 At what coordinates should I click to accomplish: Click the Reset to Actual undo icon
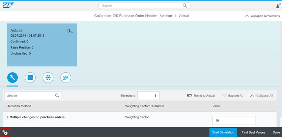point(190,95)
